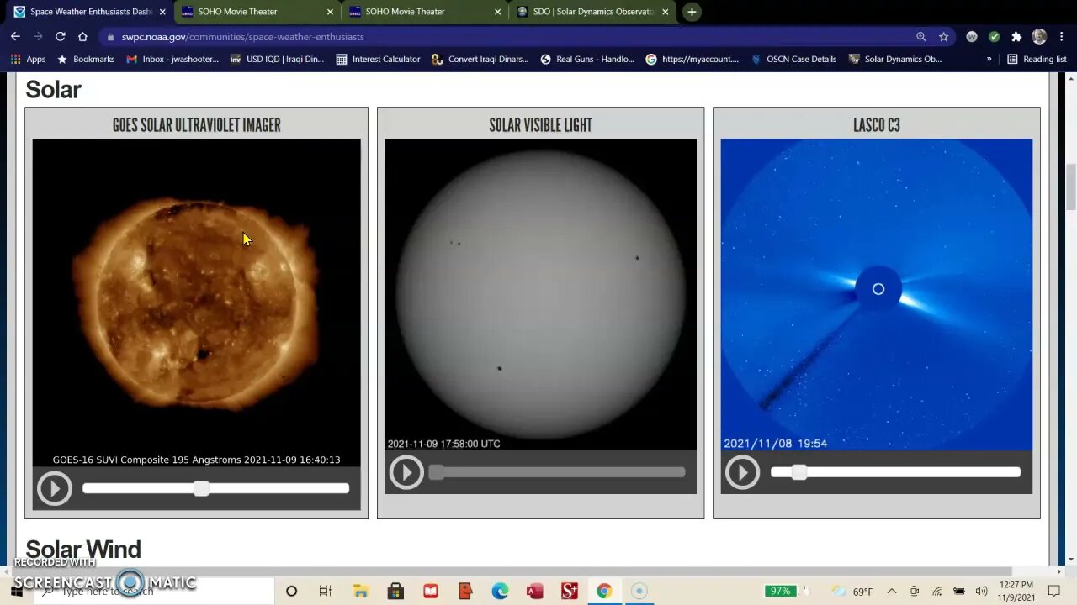This screenshot has width=1077, height=605.
Task: Go to the browser home page
Action: click(82, 36)
